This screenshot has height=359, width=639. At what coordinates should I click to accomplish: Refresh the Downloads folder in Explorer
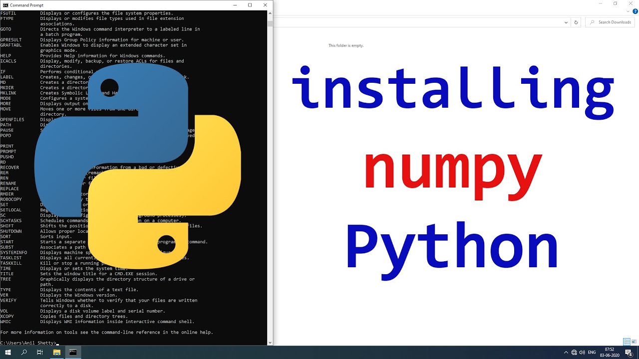[576, 22]
